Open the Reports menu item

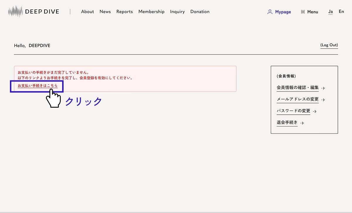pyautogui.click(x=124, y=12)
